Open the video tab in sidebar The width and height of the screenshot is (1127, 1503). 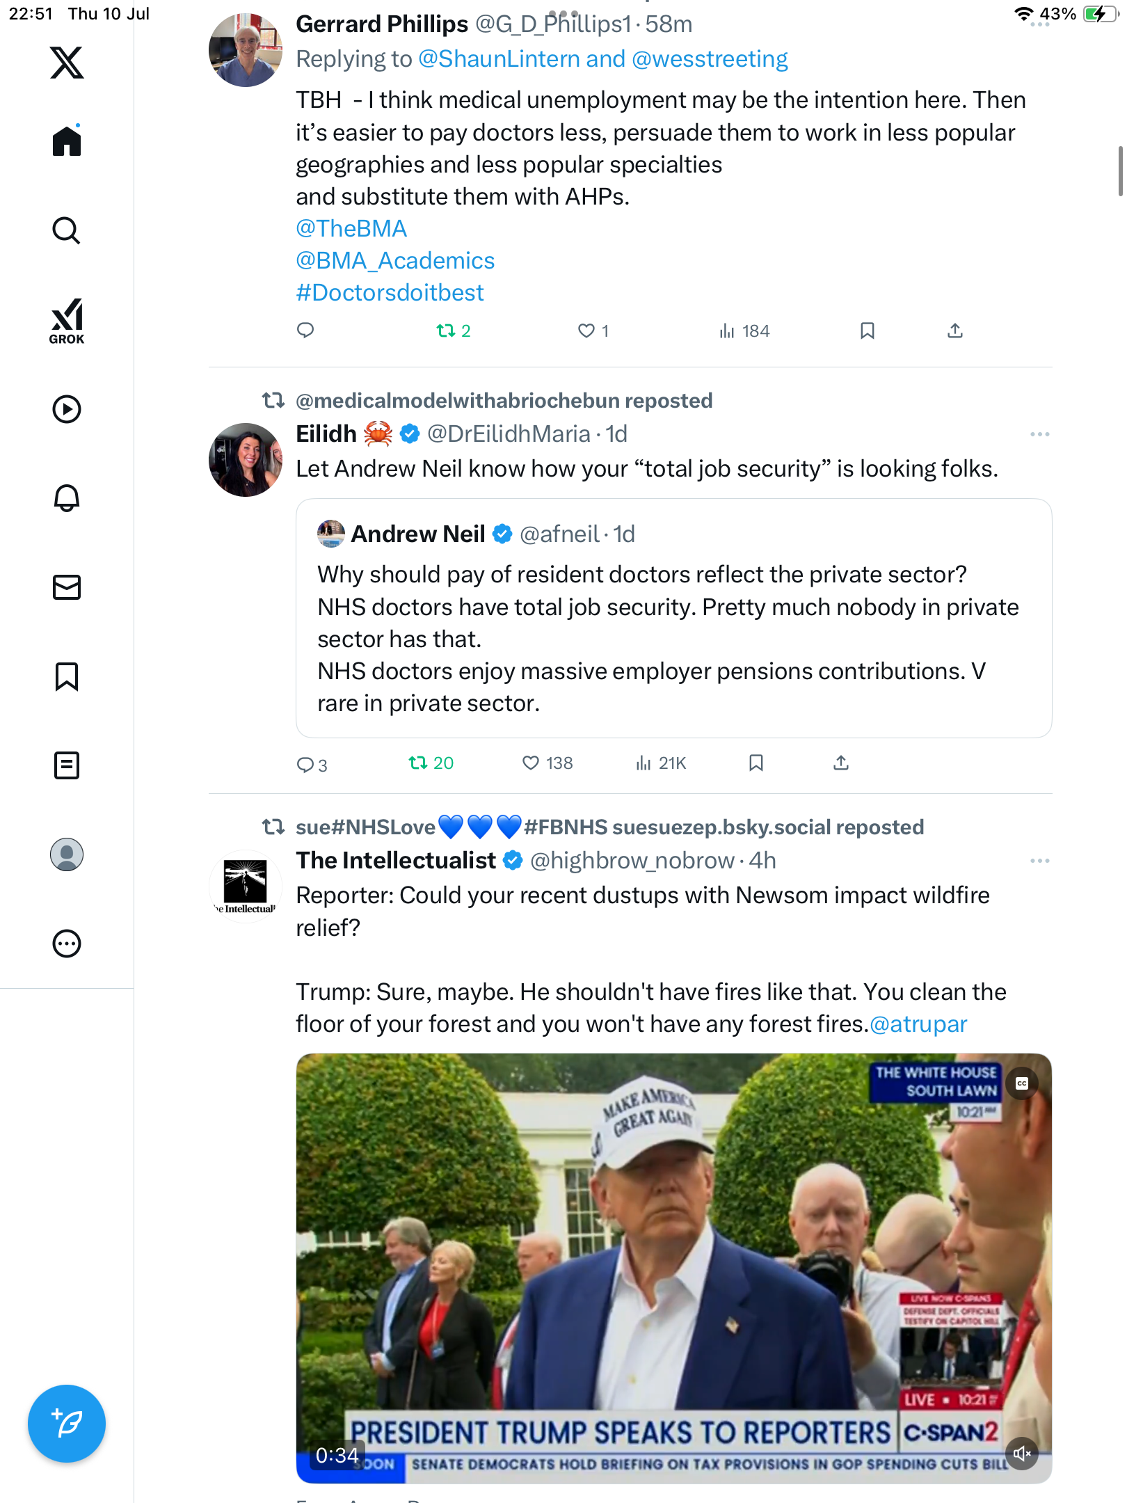point(67,409)
